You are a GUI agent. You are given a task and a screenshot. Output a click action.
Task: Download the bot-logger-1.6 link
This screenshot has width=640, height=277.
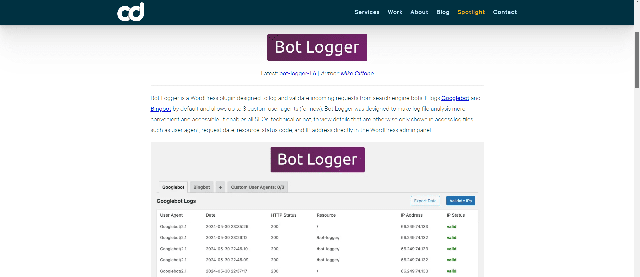297,73
